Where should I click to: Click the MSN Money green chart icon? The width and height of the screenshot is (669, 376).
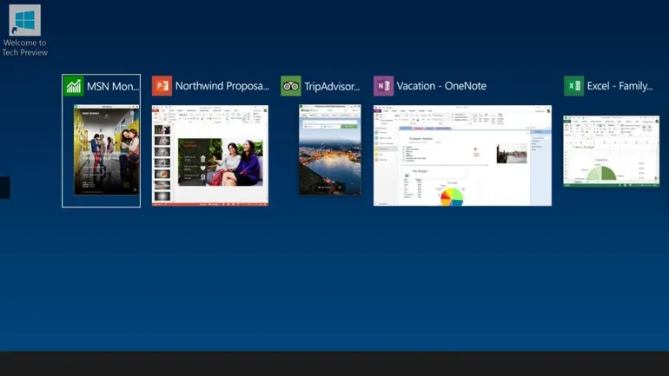point(74,86)
